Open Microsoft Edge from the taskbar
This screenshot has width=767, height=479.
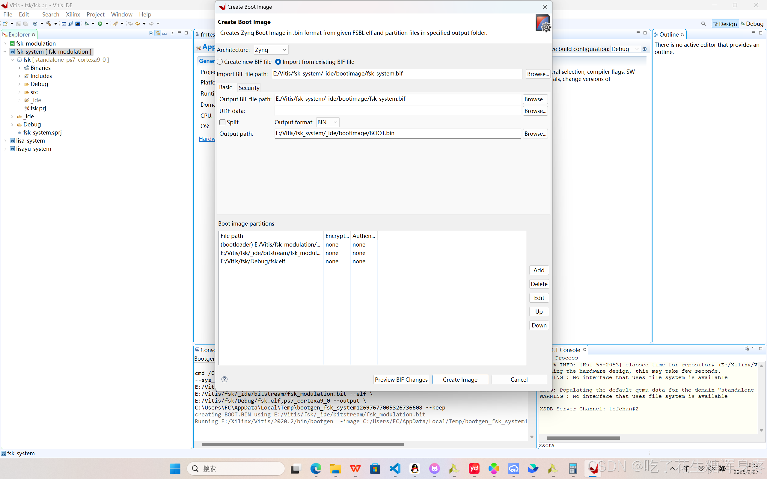[x=316, y=469]
